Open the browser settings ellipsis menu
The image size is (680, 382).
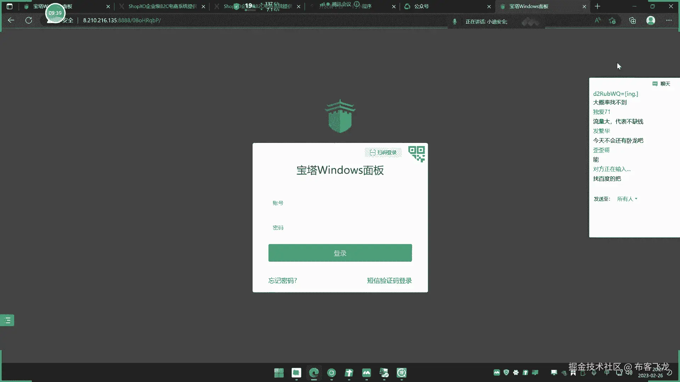(669, 21)
